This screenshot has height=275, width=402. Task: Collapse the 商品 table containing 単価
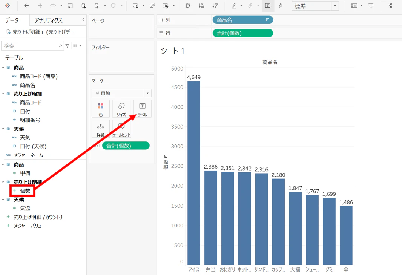[x=3, y=165]
